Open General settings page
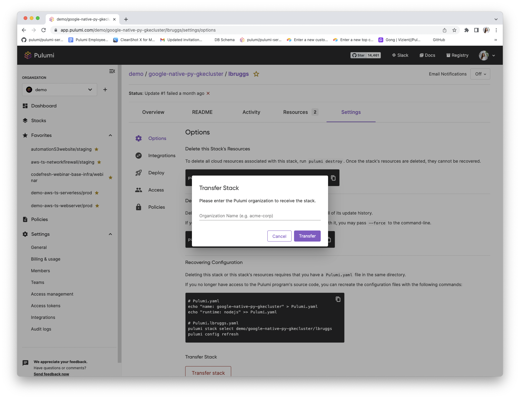Screen dimensions: 520x399 tap(39, 247)
